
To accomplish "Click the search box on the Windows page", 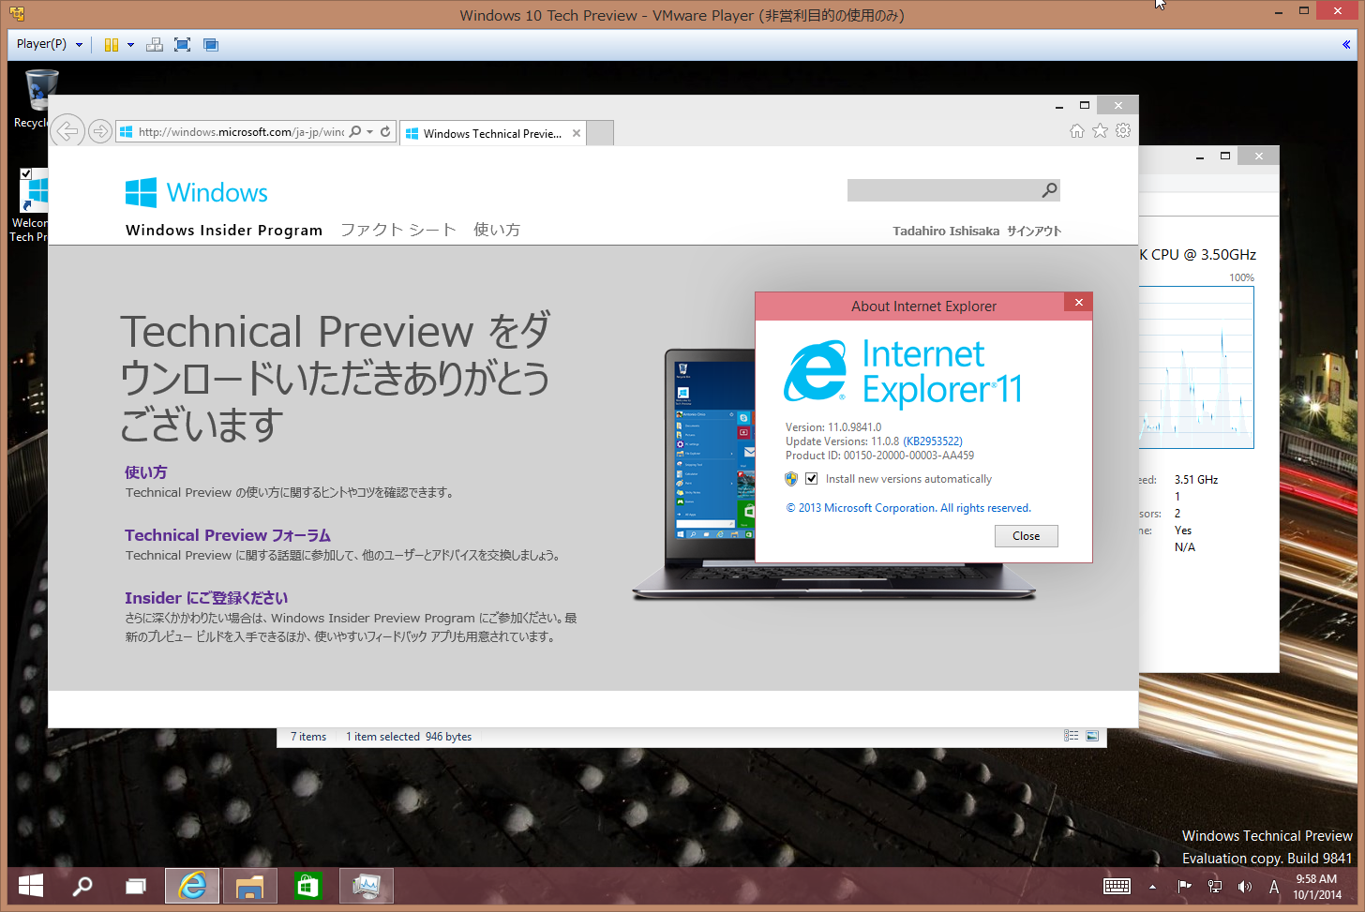I will click(947, 189).
